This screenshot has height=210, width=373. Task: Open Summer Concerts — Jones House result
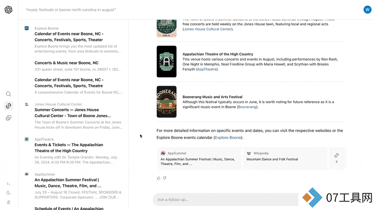pos(73,112)
